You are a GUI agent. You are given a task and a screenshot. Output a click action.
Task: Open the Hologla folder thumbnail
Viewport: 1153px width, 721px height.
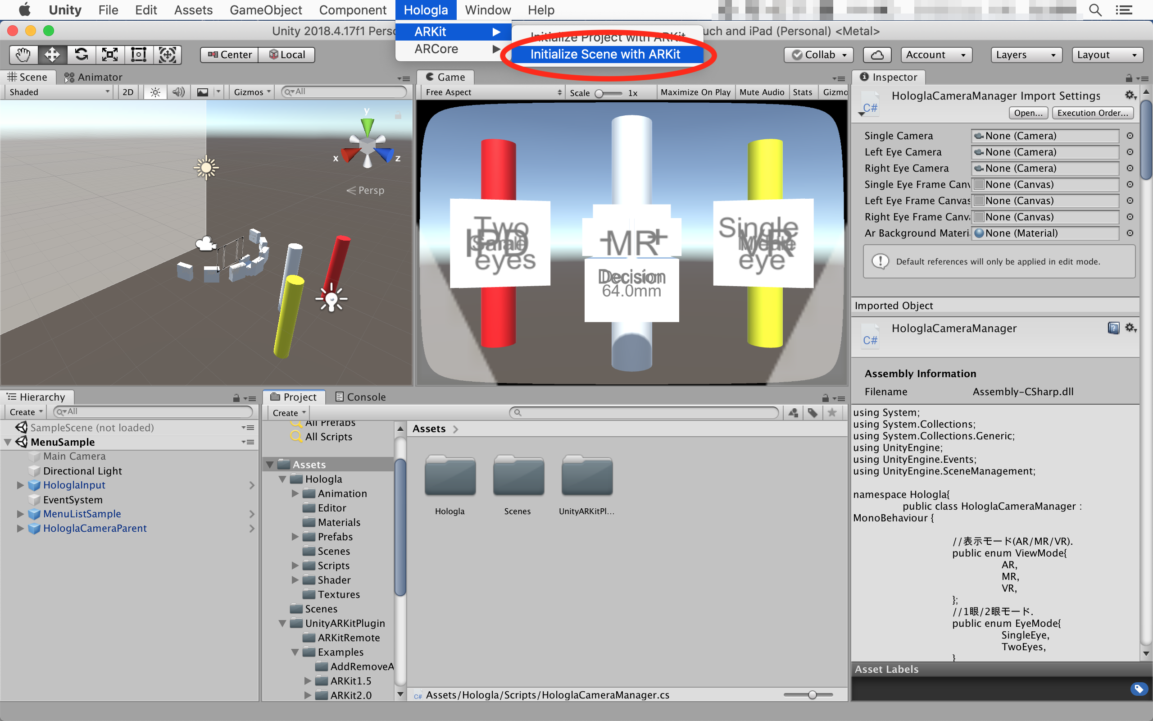tap(450, 477)
